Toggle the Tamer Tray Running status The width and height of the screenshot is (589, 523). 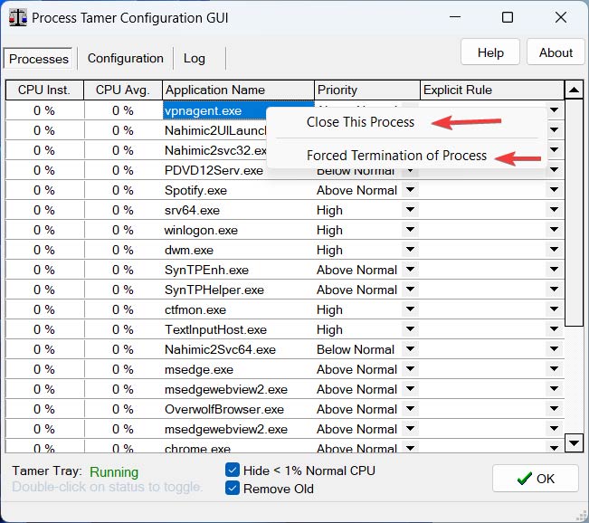tap(114, 471)
